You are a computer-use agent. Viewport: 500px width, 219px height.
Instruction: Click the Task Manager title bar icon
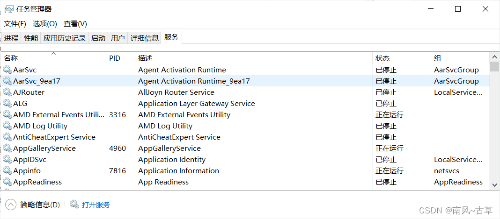(x=9, y=9)
